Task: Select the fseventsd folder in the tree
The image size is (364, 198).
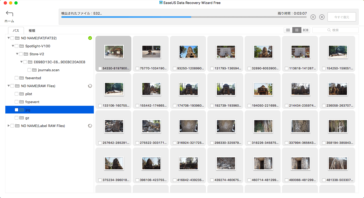Action: (33, 78)
